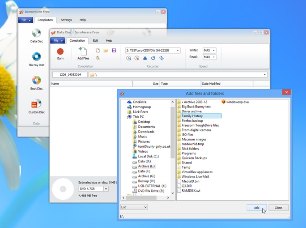
Task: Select DVD RW Drive (Z:) in the tree
Action: (148, 191)
